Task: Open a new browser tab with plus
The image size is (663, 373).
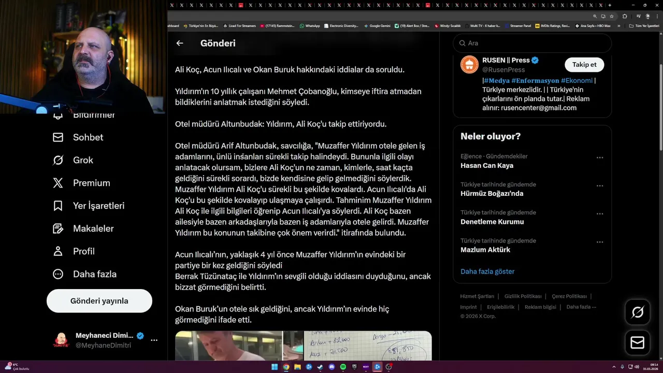Action: tap(610, 5)
